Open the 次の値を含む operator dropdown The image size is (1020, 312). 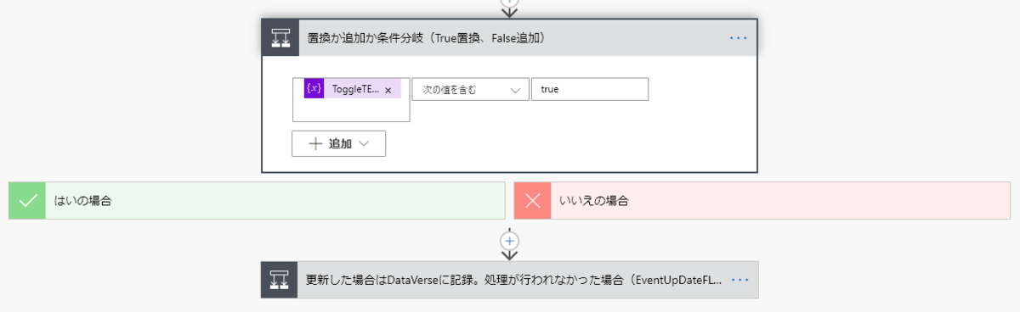[x=470, y=89]
